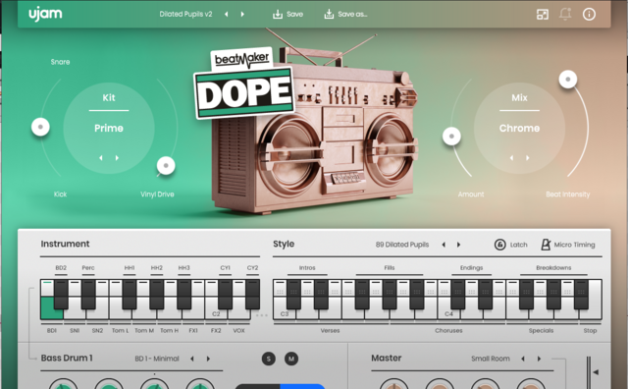The height and width of the screenshot is (389, 628).
Task: Open the 89 Dilated Pupils style list
Action: coord(402,245)
